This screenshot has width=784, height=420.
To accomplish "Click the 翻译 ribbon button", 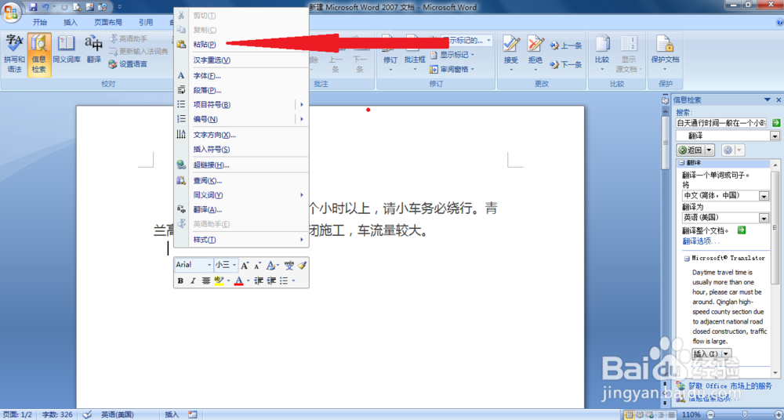I will (x=93, y=49).
